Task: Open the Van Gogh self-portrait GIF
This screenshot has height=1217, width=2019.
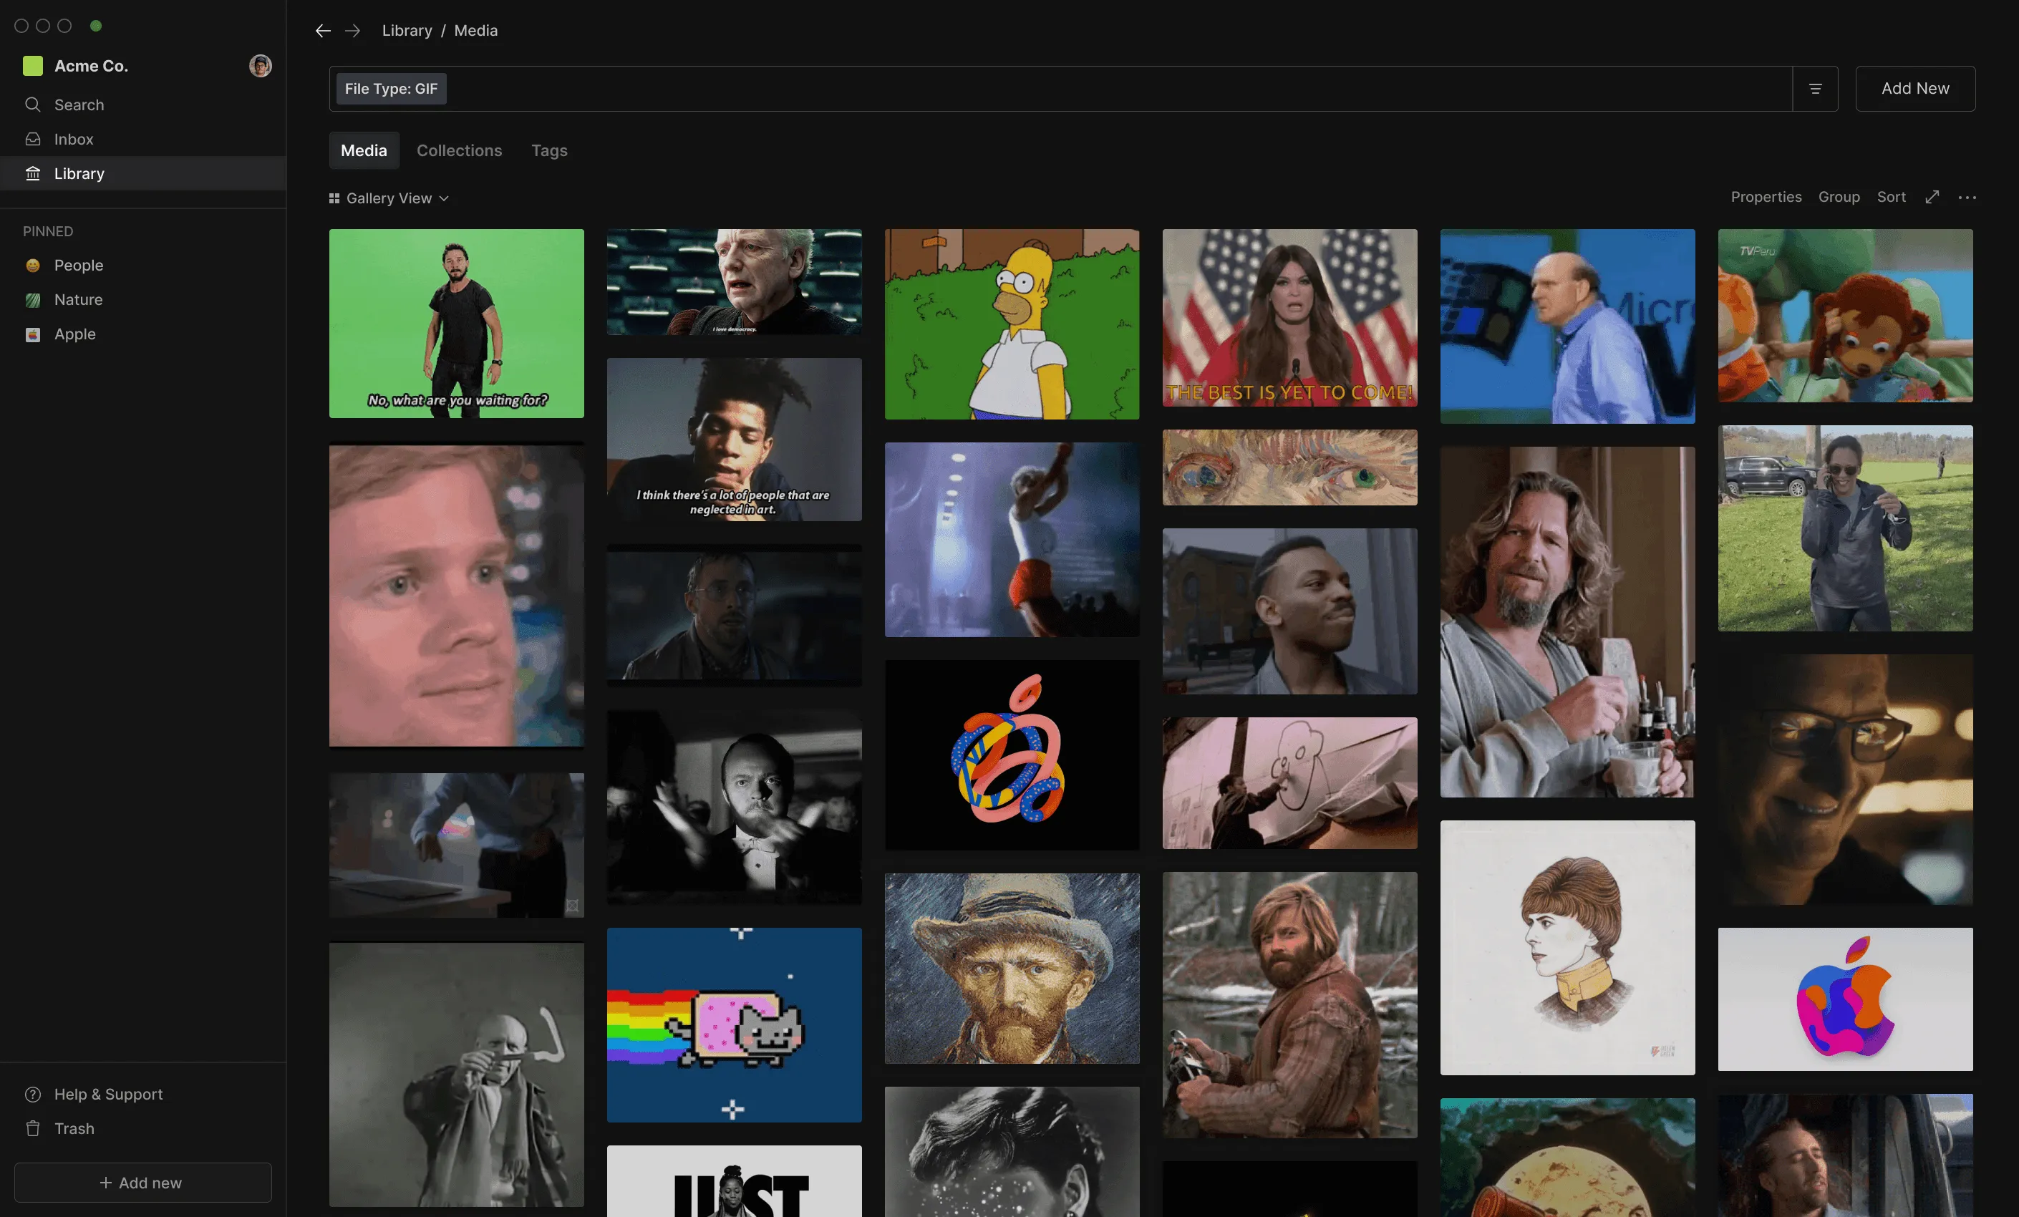Action: [x=1012, y=969]
